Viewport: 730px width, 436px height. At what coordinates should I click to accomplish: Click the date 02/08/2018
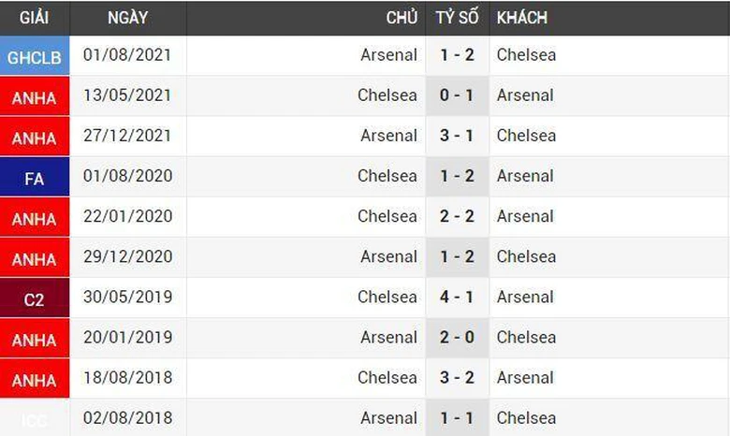127,418
